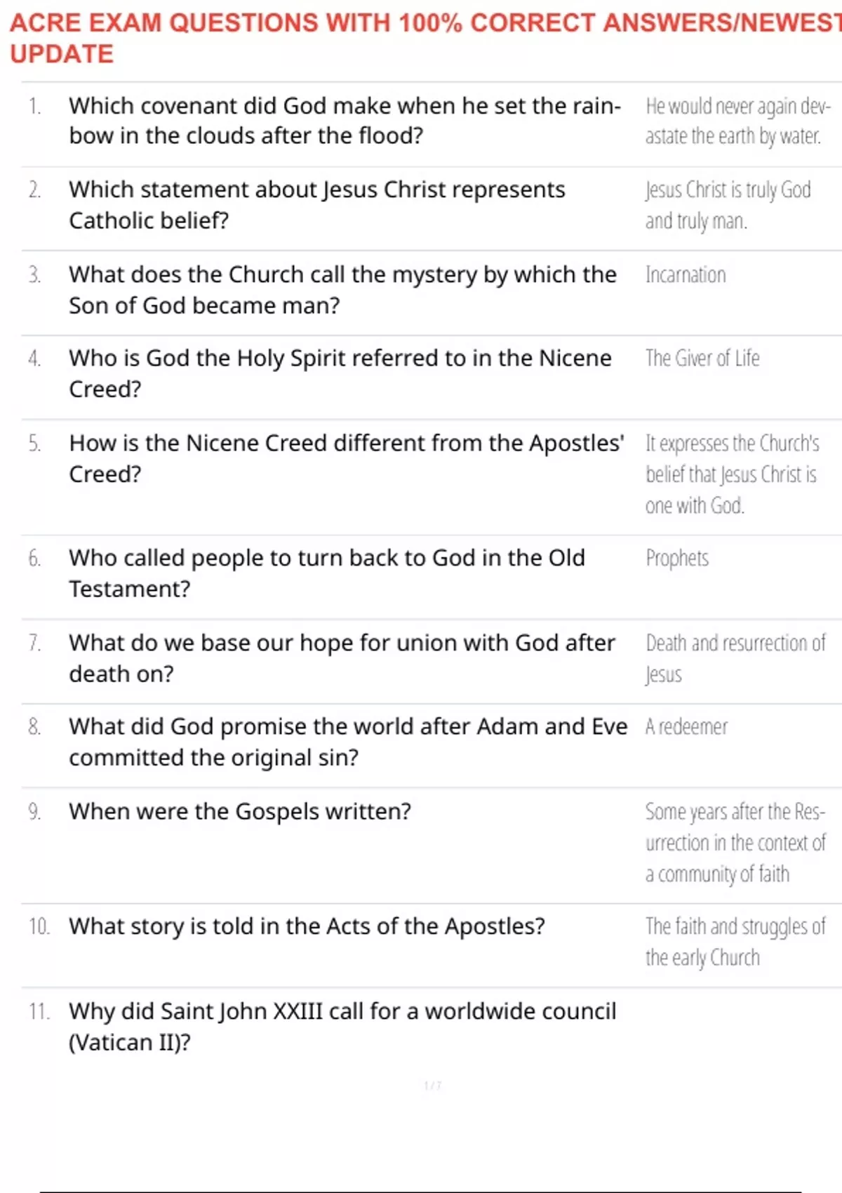Click the 'Prophets' answer text

(x=677, y=558)
